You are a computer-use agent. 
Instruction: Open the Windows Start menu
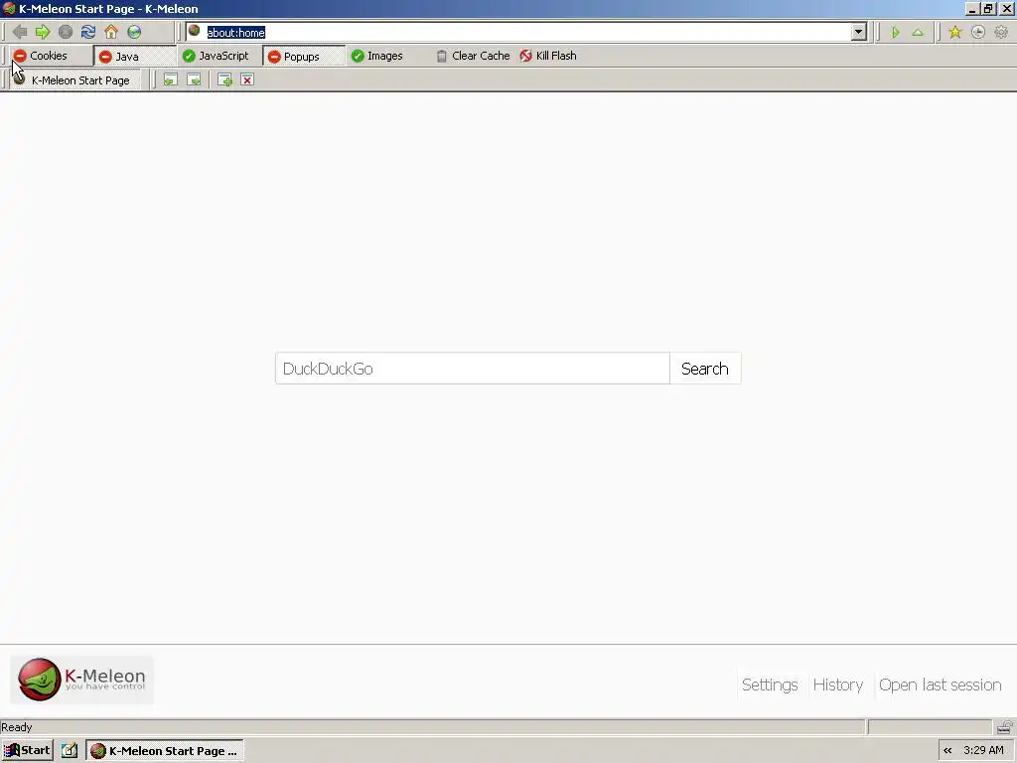click(x=27, y=751)
